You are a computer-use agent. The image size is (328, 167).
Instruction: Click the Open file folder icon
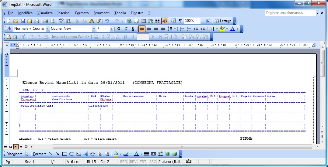point(16,21)
